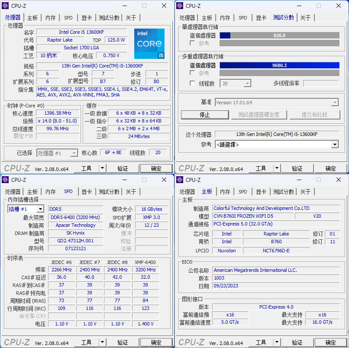Click cores count field 6P + 8E

[x=113, y=152]
